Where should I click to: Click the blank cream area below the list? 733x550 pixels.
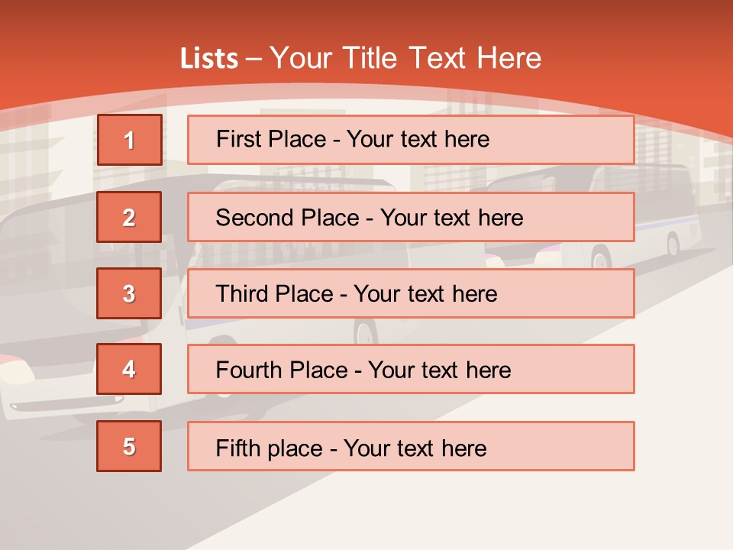click(458, 512)
